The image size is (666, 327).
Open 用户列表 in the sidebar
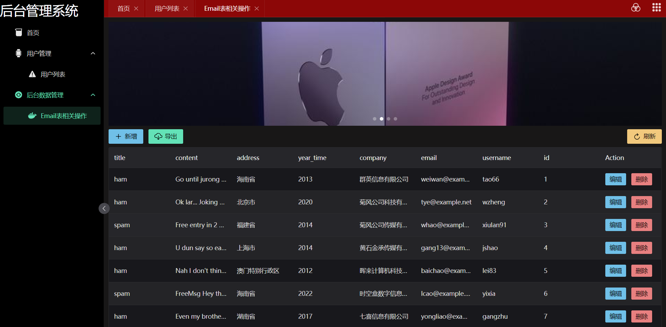[x=52, y=74]
